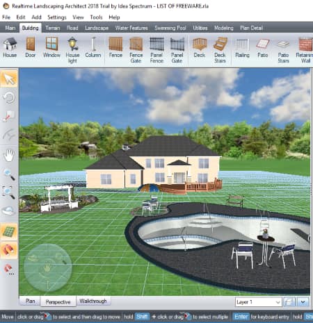
Task: Switch to the Swimming Pool tab
Action: tap(170, 28)
